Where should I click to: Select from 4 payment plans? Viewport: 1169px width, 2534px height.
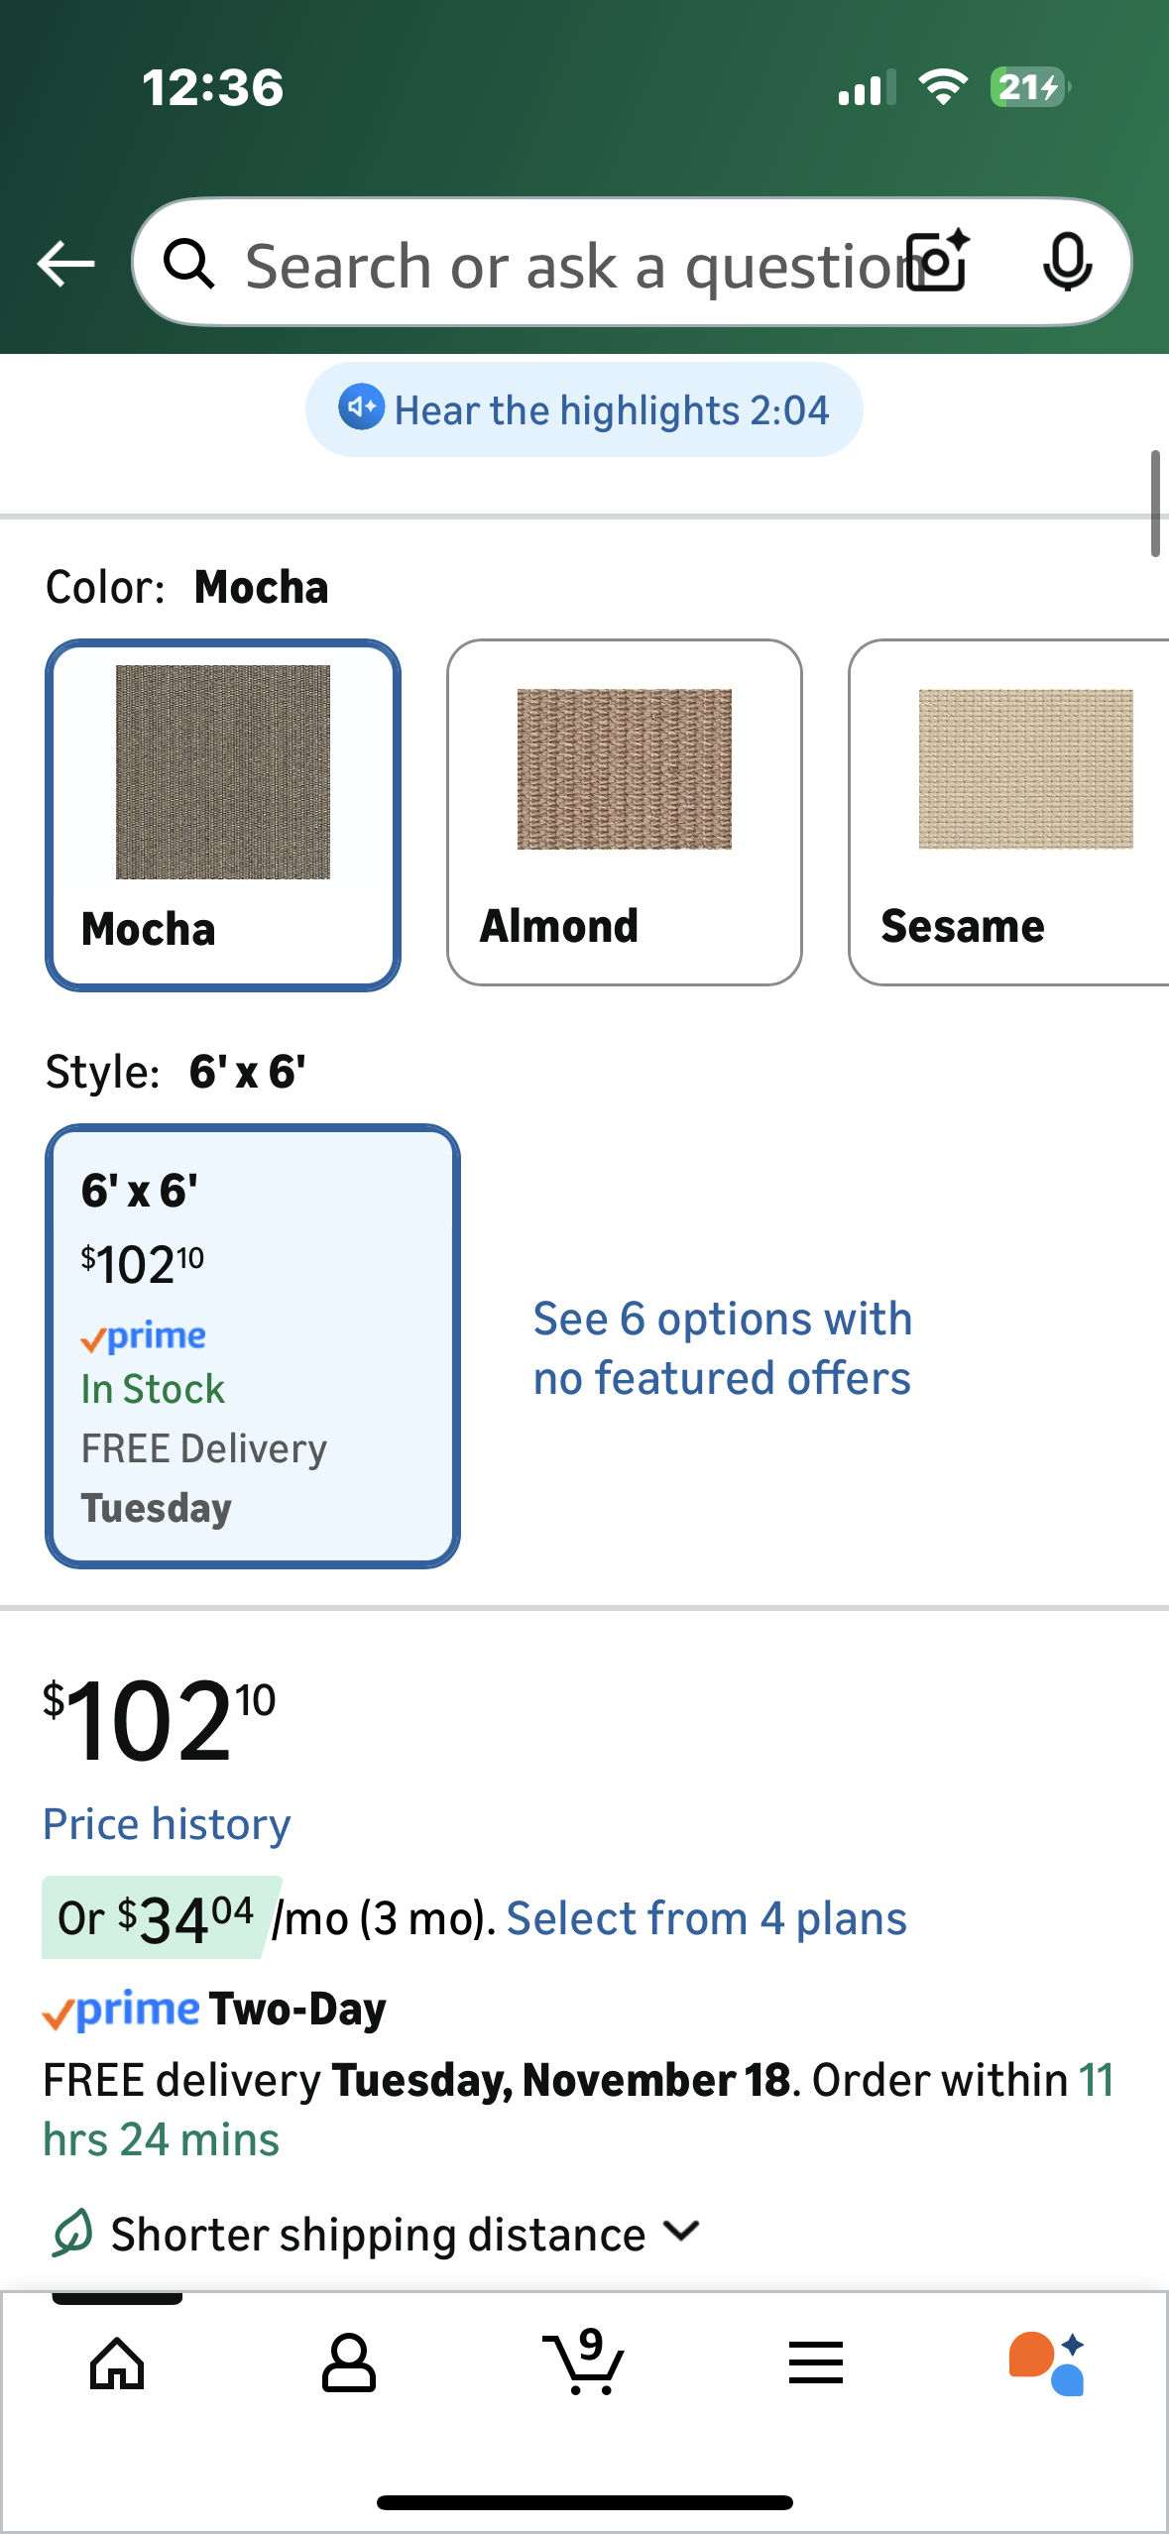(706, 1916)
